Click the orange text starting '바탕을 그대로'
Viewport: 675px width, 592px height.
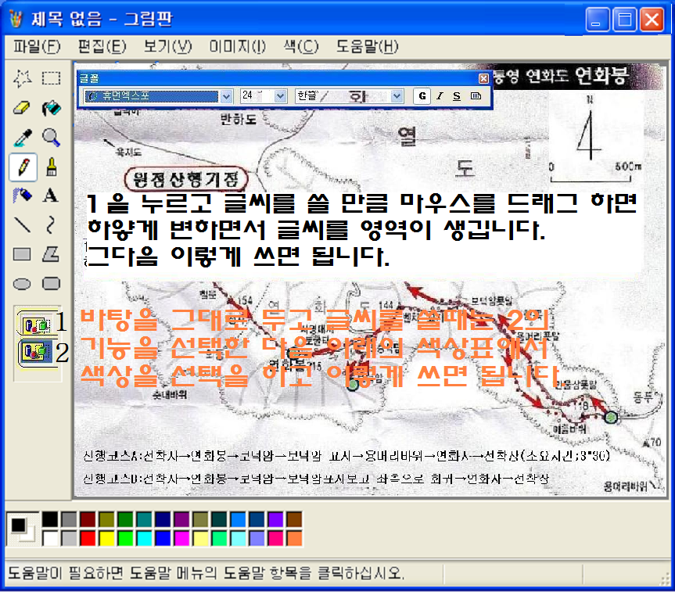coord(314,320)
